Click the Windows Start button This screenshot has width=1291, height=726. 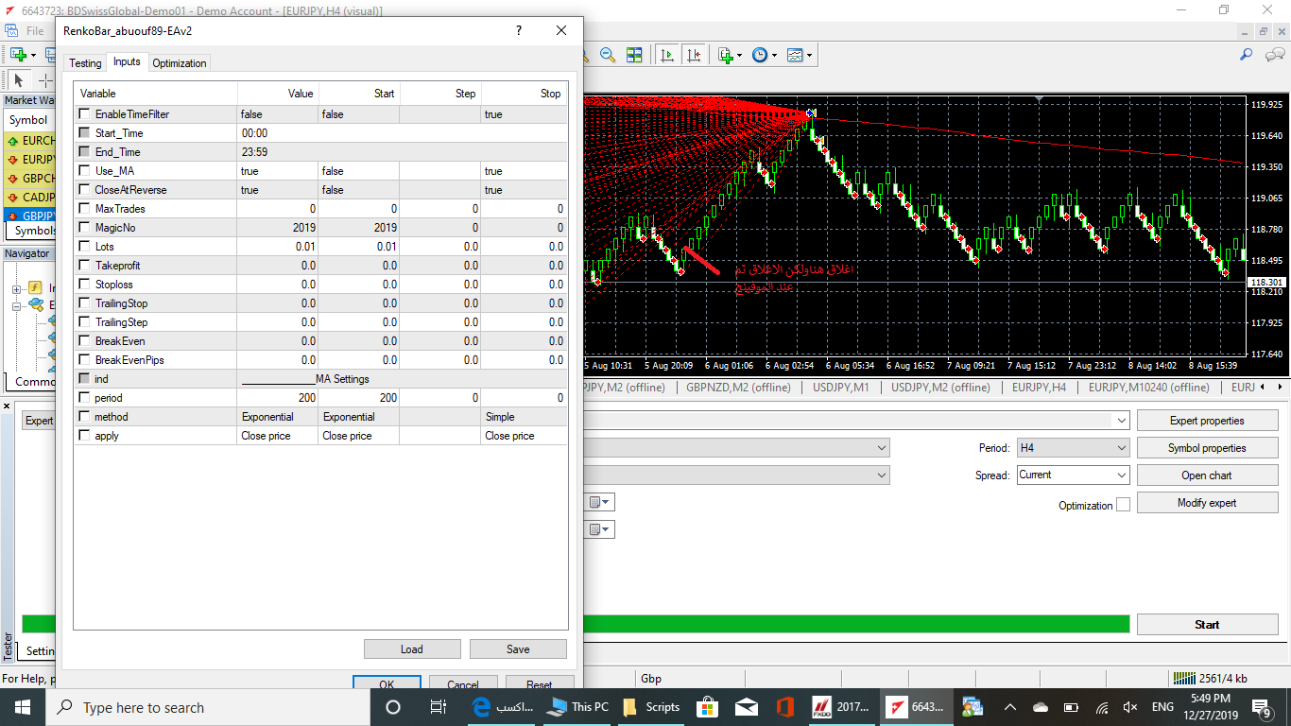pos(23,707)
